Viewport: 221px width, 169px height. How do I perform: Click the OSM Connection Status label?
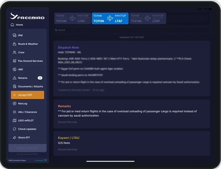point(17,161)
